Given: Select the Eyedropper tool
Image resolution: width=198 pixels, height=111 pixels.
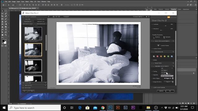Looking at the screenshot, I should point(6,16).
